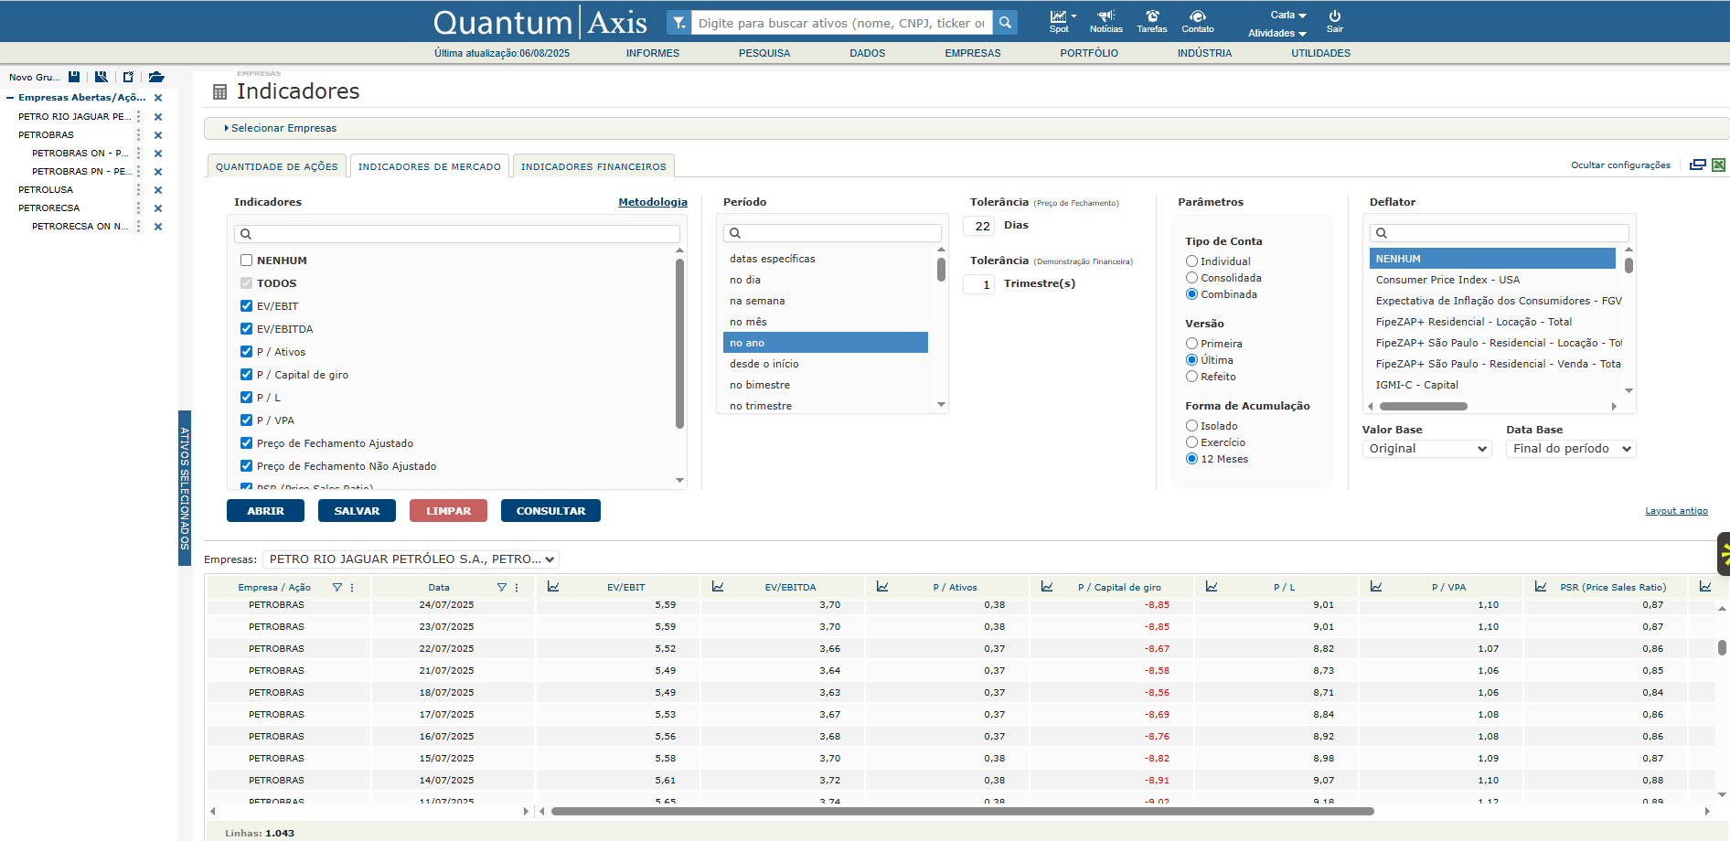Select 'desde o início' in Período list

click(825, 364)
